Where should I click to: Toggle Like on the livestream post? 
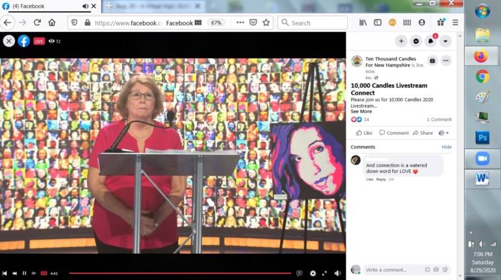(364, 133)
